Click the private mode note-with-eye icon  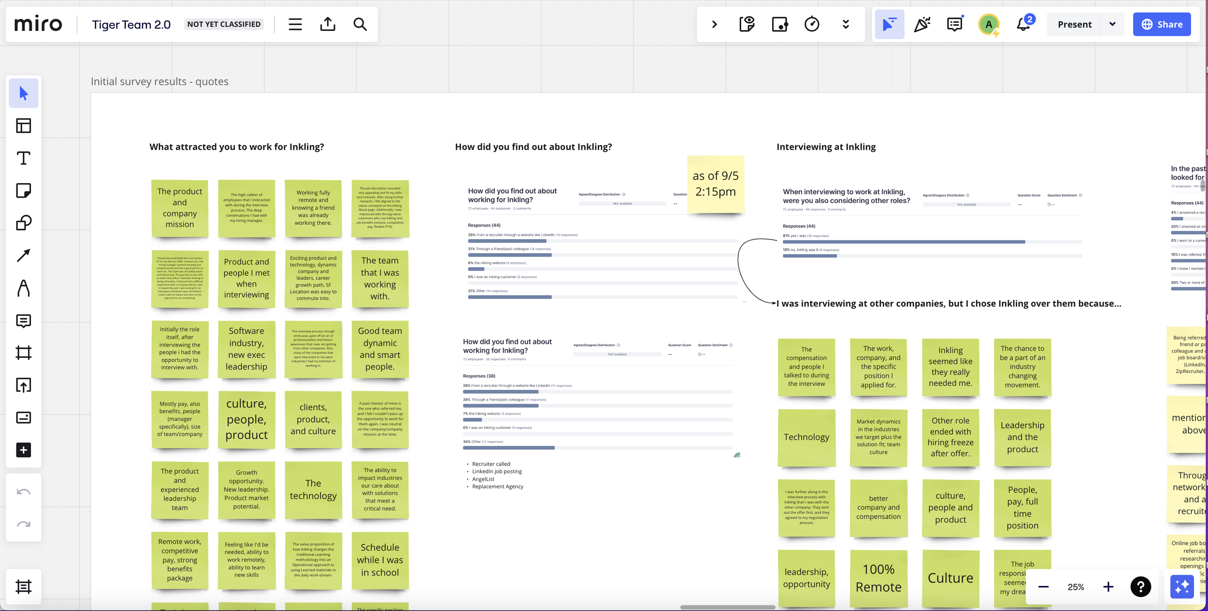click(747, 24)
